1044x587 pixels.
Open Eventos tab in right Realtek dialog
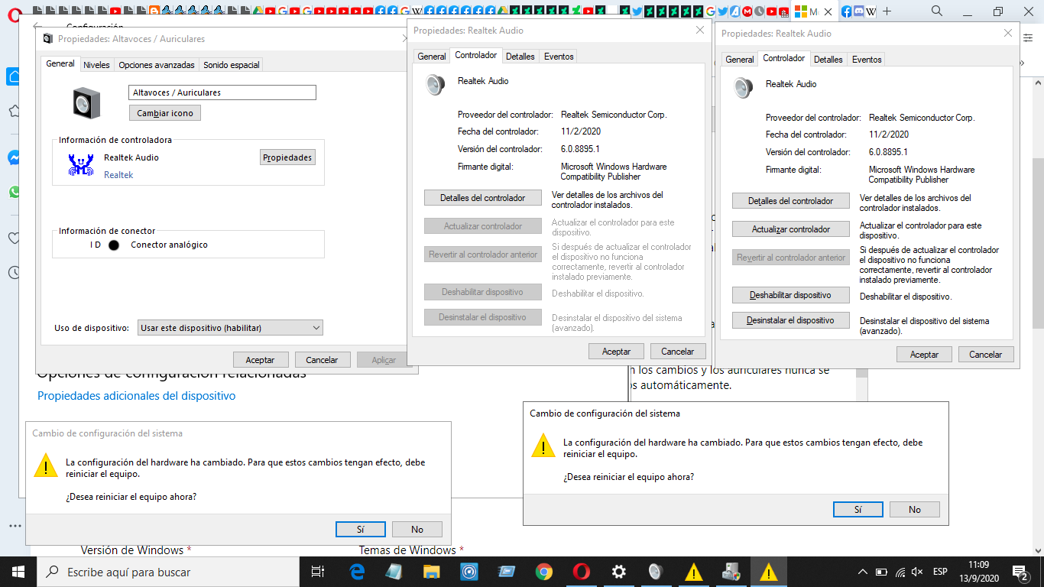tap(867, 60)
